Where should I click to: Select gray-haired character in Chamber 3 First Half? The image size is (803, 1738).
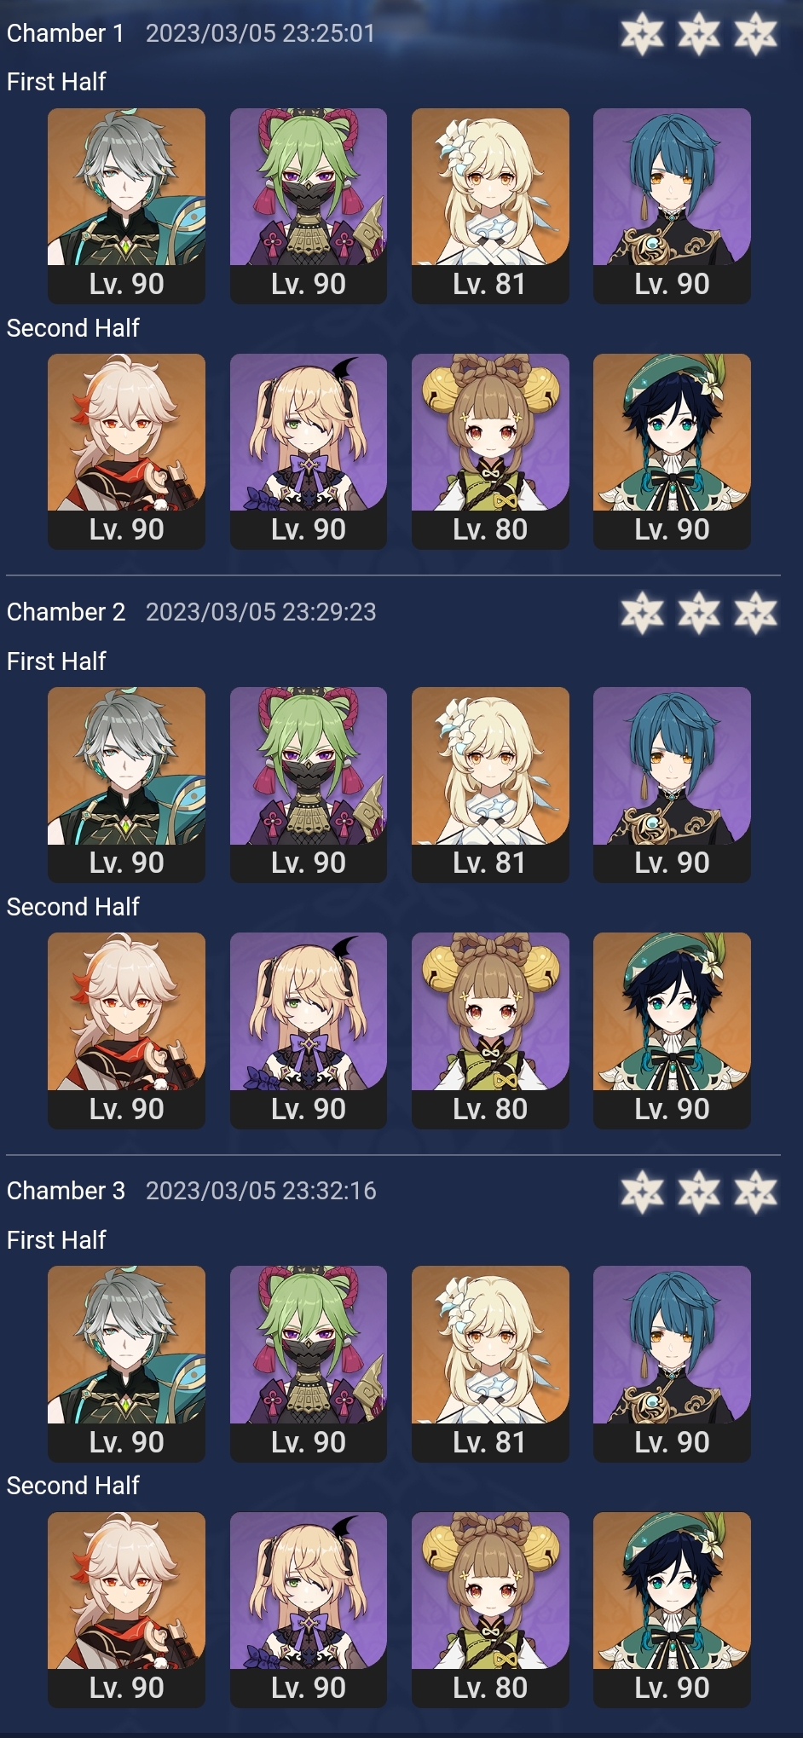point(126,1364)
